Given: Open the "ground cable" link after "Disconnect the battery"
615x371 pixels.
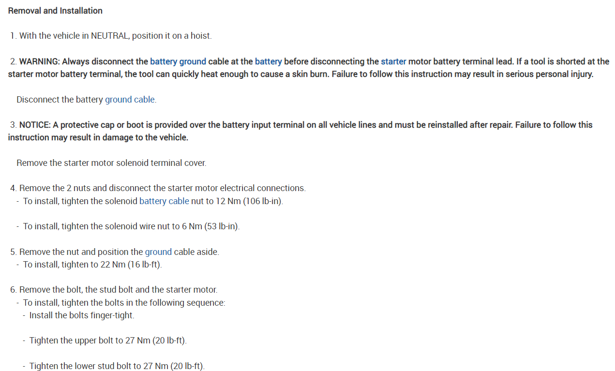Looking at the screenshot, I should (x=130, y=100).
